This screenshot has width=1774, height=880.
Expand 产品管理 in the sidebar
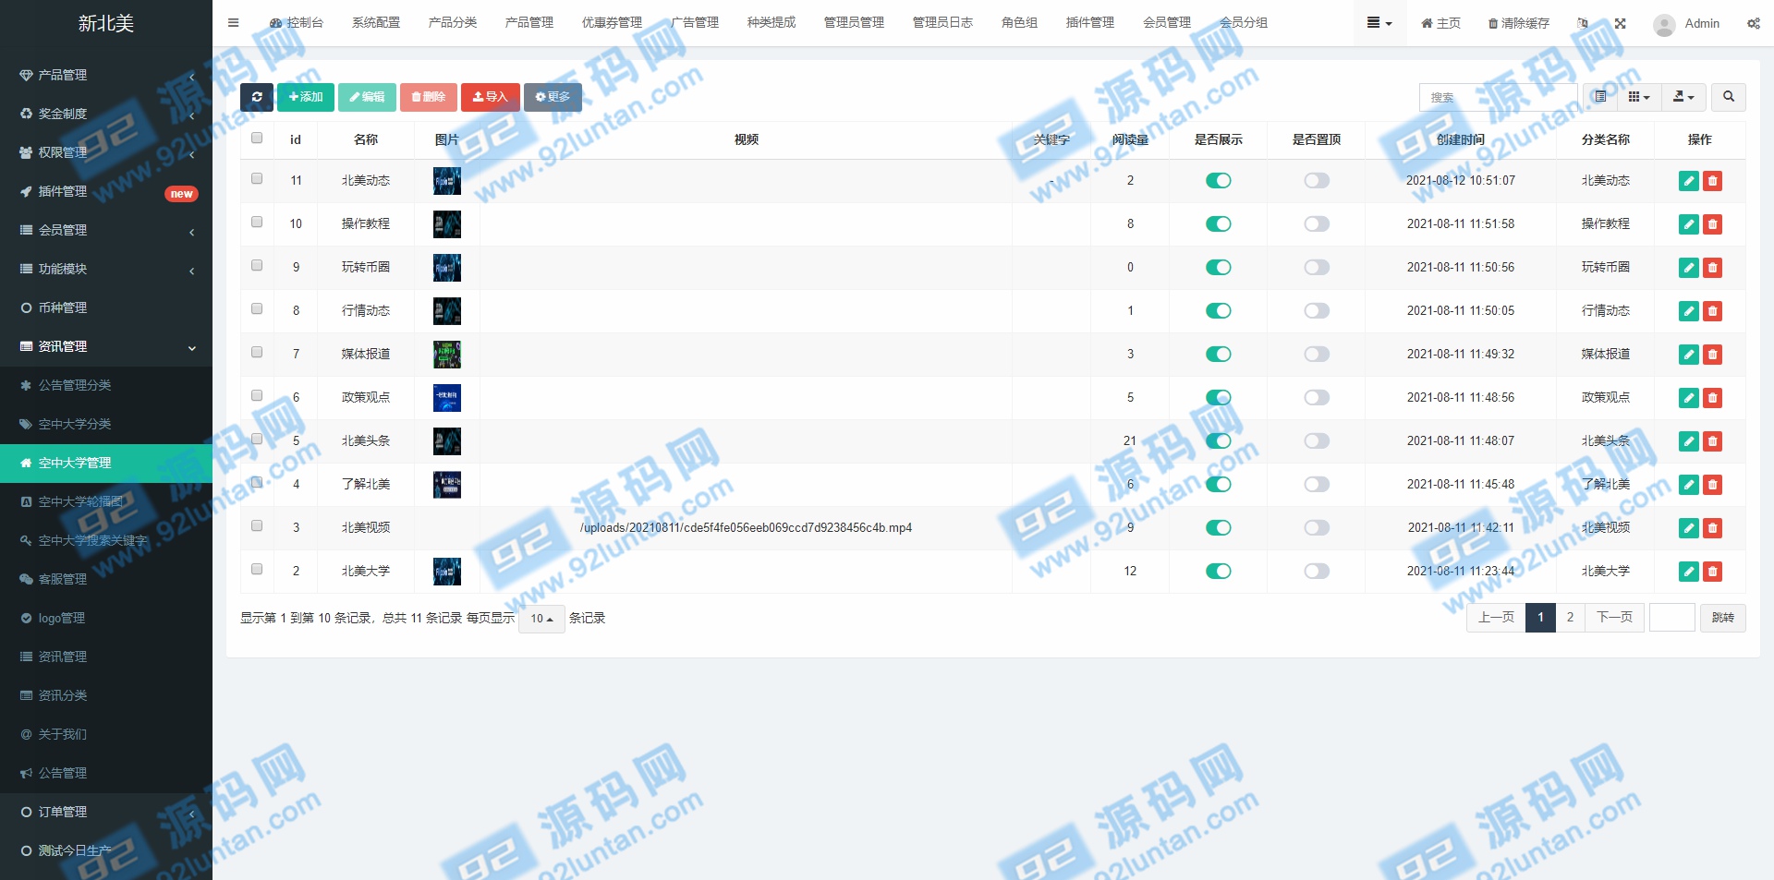(106, 75)
